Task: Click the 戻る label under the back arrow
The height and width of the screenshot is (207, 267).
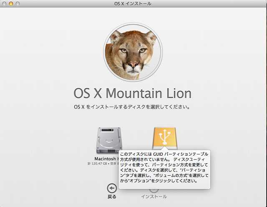Action: [x=112, y=197]
